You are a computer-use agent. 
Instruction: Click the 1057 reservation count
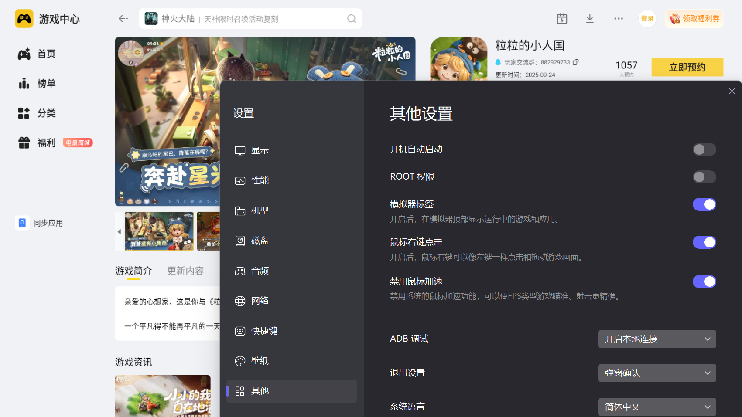626,65
